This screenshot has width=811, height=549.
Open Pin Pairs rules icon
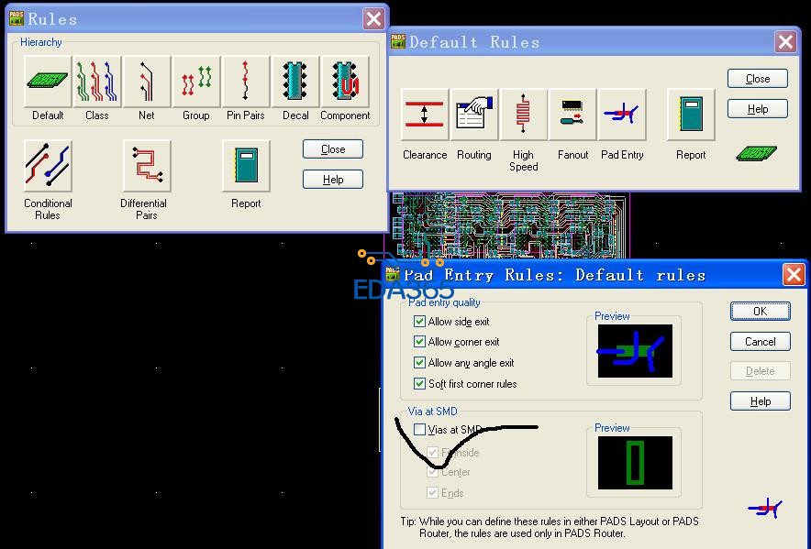click(x=246, y=82)
